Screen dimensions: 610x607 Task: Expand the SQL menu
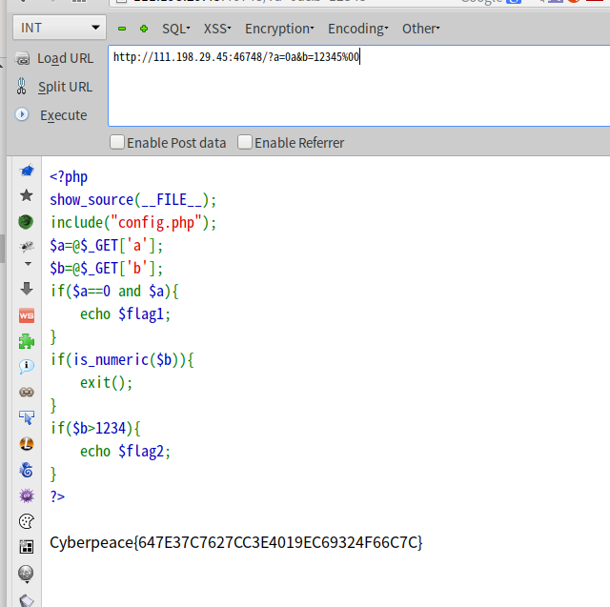coord(175,29)
